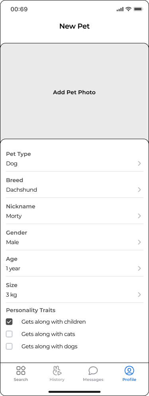Screen dimensions: 149x396
Task: Open the Age selection chevron
Action: (x=139, y=268)
